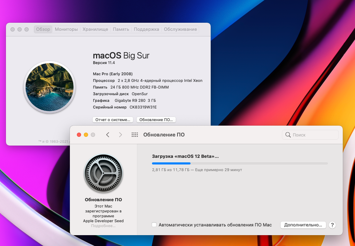The height and width of the screenshot is (246, 355).
Task: Click the OpenSur startup disk name
Action: pyautogui.click(x=140, y=94)
